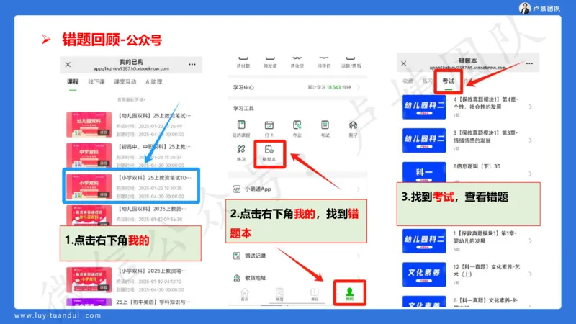Click the www.luyituandui.com footer link
This screenshot has height=324, width=576.
58,315
